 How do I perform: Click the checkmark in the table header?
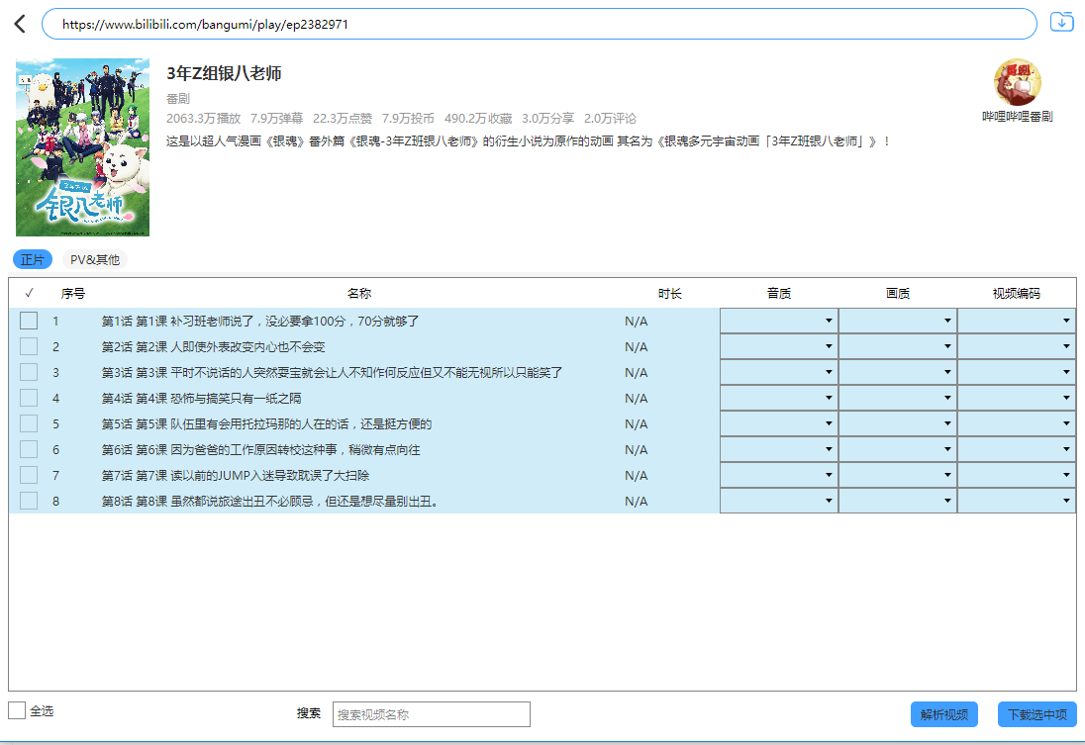(28, 293)
